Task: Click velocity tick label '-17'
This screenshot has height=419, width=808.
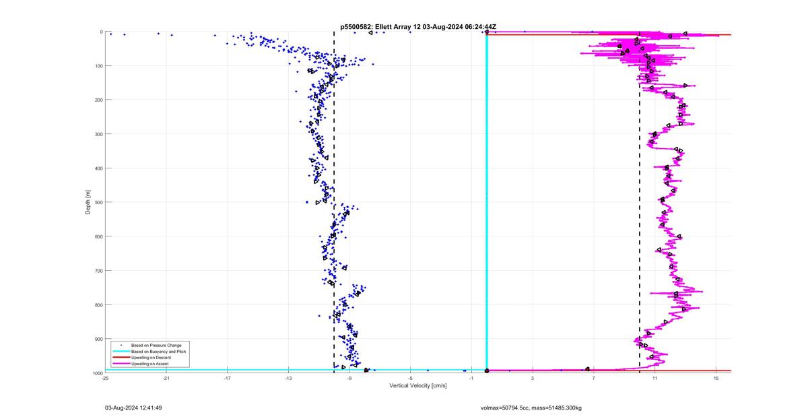Action: coord(227,378)
